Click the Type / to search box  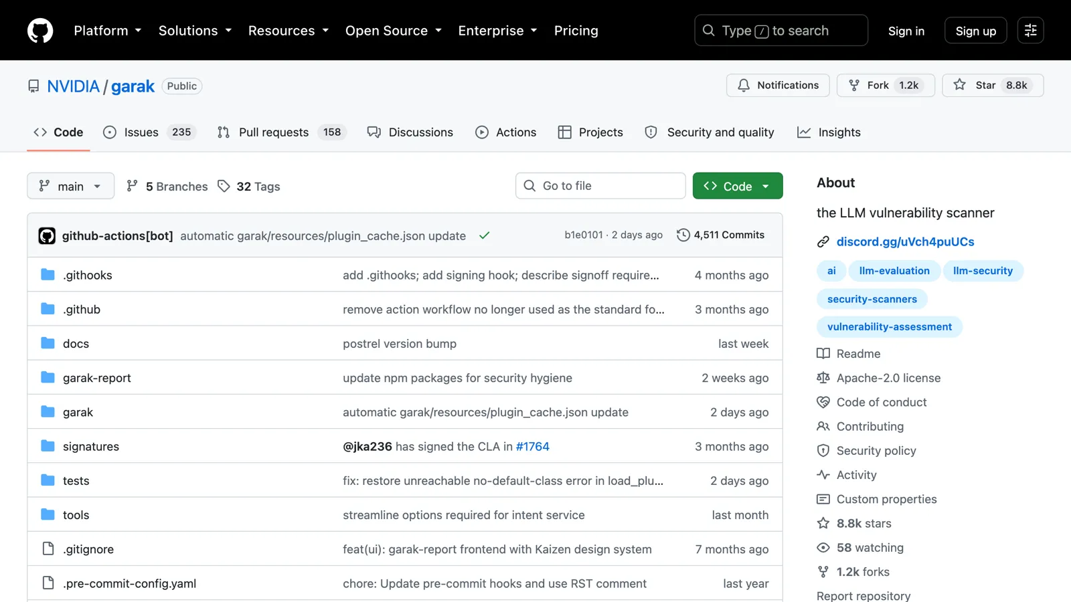[x=781, y=31]
